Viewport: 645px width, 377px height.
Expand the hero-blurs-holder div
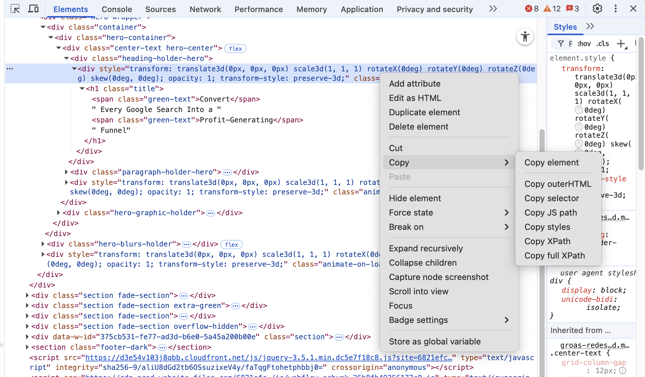pyautogui.click(x=43, y=244)
